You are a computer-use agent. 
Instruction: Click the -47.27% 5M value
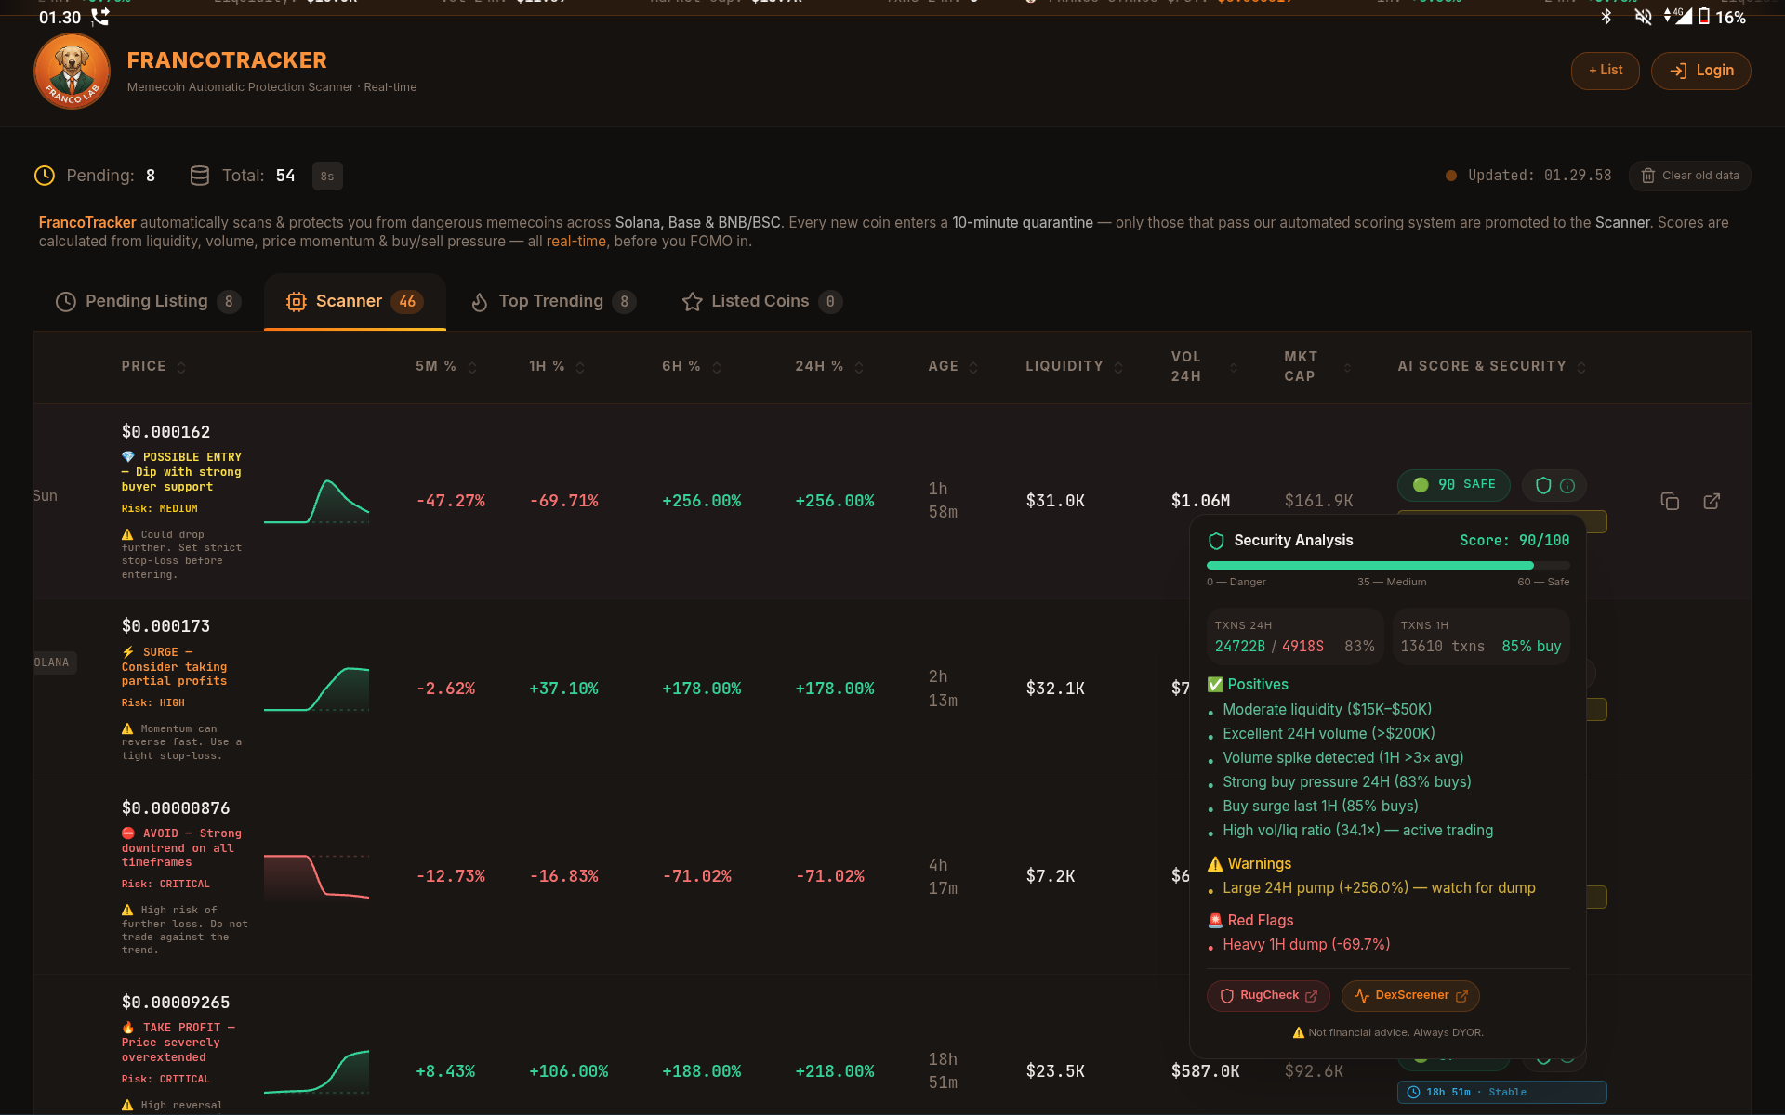[x=451, y=502]
